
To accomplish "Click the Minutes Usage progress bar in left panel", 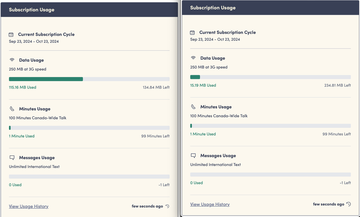I will pos(89,128).
